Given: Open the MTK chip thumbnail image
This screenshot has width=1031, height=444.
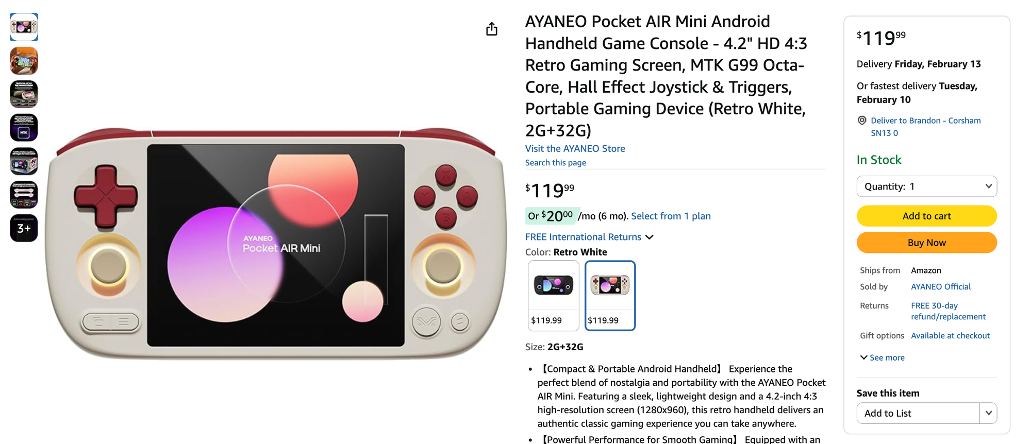Looking at the screenshot, I should click(24, 127).
